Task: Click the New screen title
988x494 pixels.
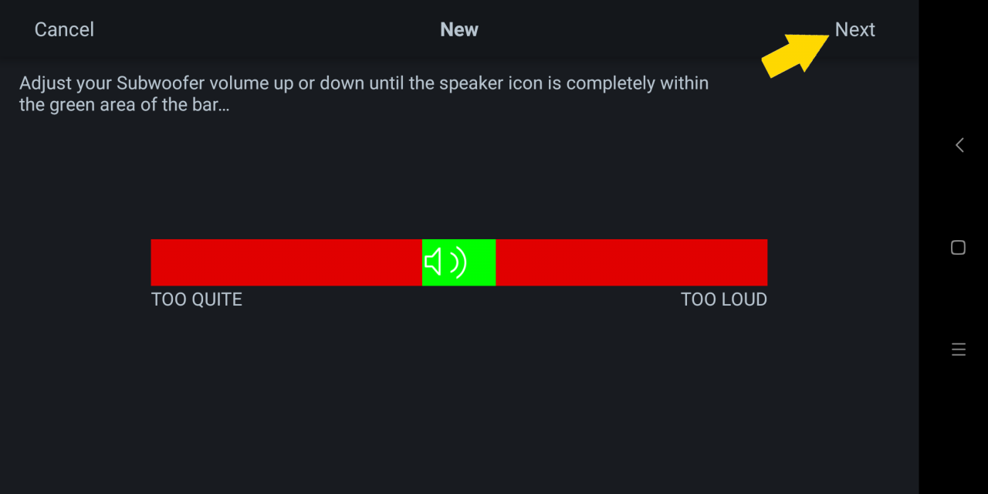Action: 459,29
